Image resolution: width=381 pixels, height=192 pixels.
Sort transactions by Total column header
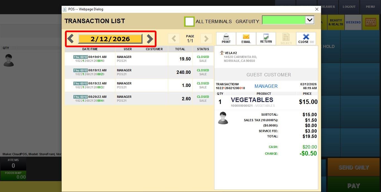180,49
